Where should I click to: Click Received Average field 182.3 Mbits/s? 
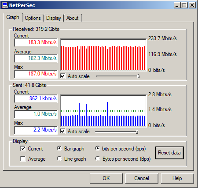pos(36,58)
